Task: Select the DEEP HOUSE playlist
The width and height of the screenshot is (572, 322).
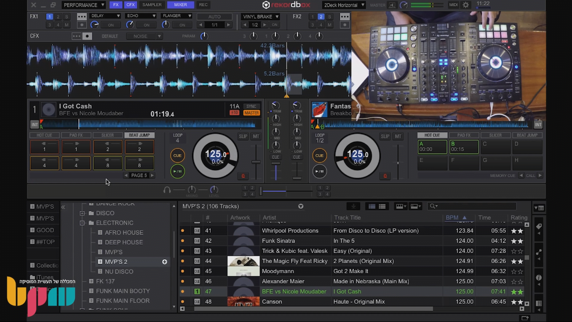Action: coord(124,242)
